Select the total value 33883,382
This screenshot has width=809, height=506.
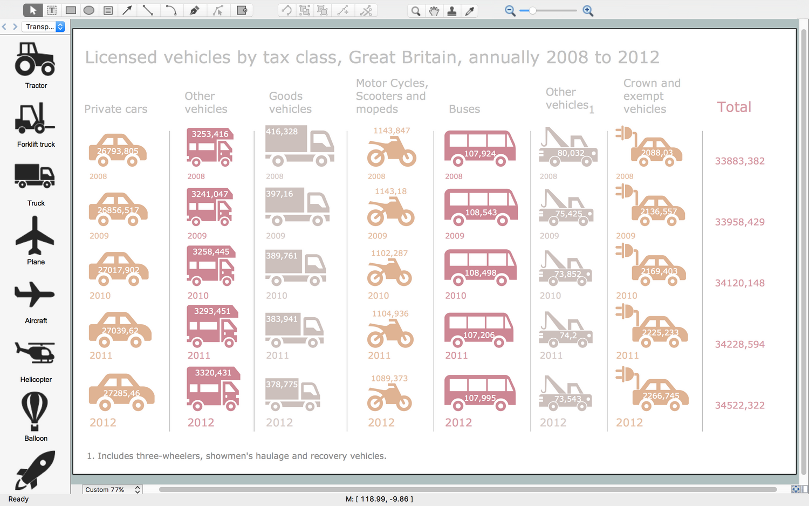(x=739, y=161)
